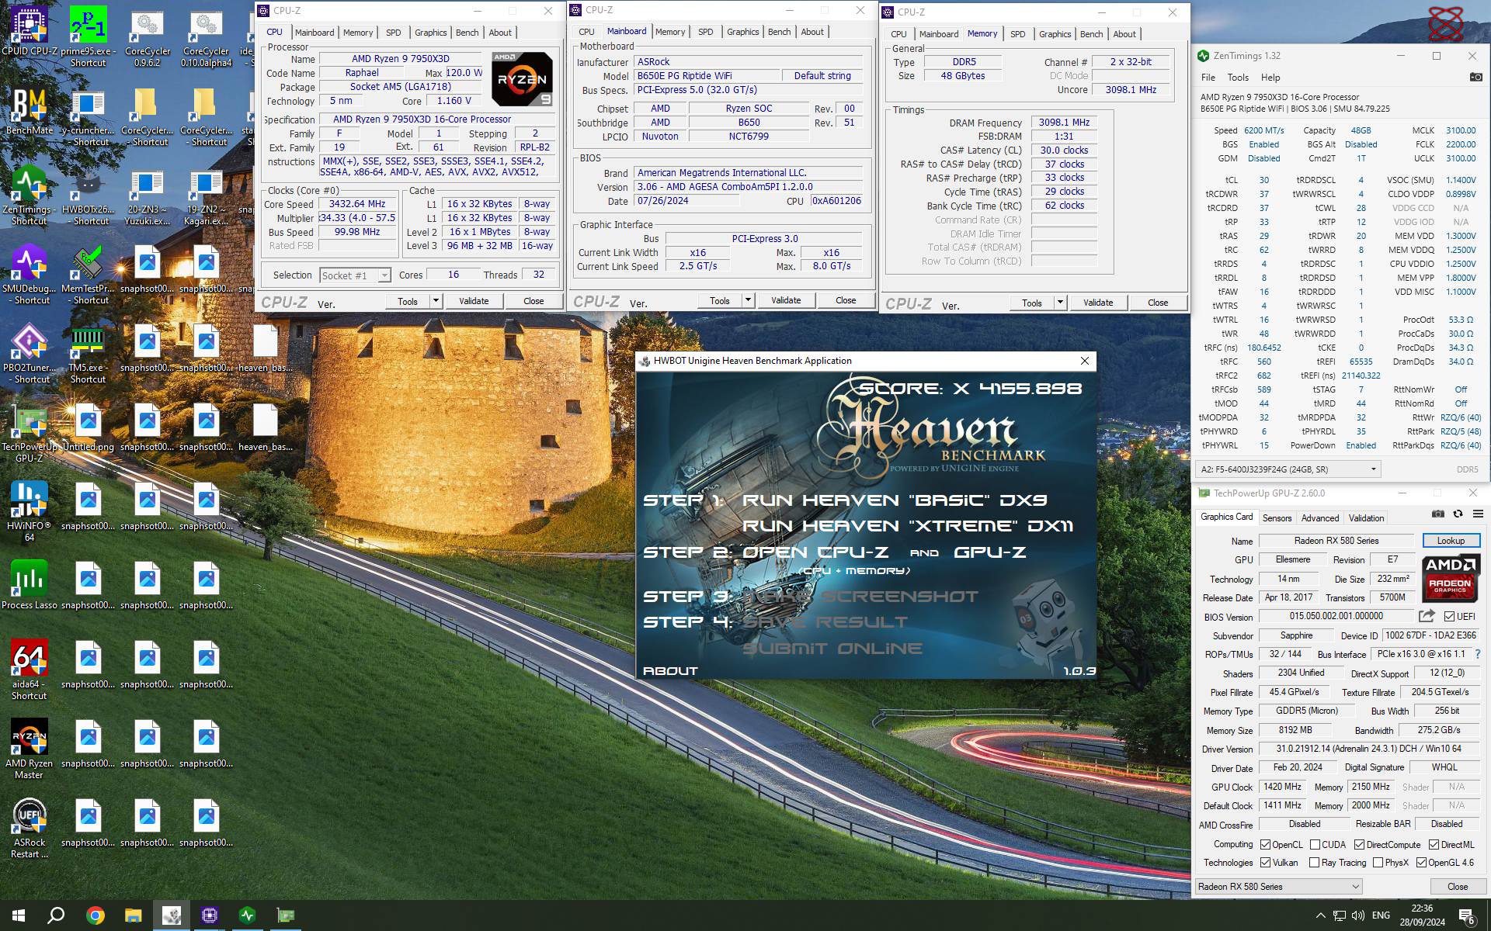Show hidden system tray icons
The width and height of the screenshot is (1491, 931).
1320,915
